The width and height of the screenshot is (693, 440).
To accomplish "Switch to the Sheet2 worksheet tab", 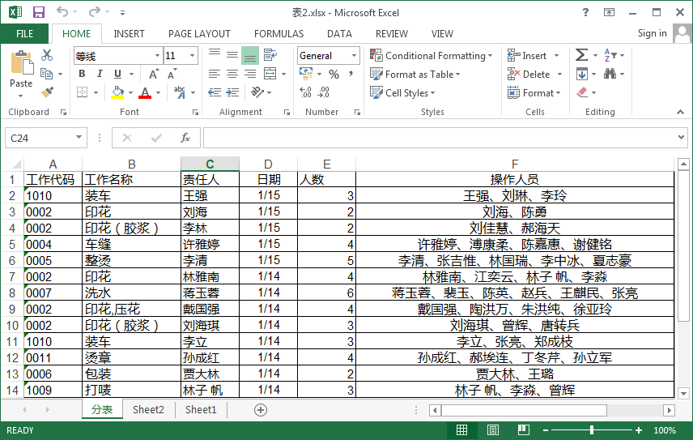I will [x=148, y=410].
